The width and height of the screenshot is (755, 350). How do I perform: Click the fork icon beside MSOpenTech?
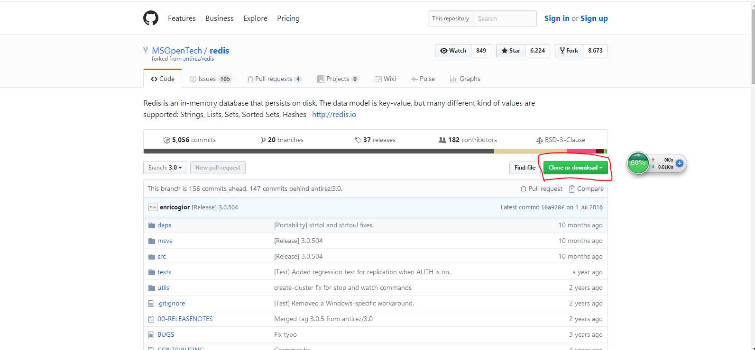point(146,50)
